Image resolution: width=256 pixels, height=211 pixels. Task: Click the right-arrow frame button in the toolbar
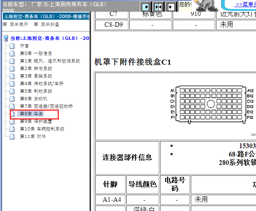point(146,7)
